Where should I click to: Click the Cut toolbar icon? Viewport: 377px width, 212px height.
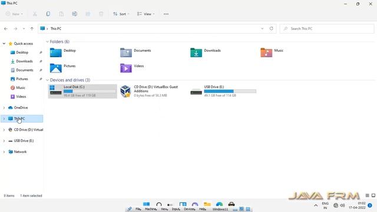pyautogui.click(x=35, y=14)
